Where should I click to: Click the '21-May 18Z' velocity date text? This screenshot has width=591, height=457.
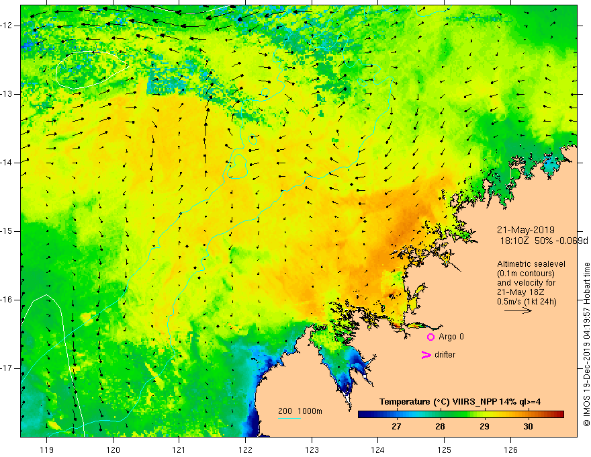520,292
